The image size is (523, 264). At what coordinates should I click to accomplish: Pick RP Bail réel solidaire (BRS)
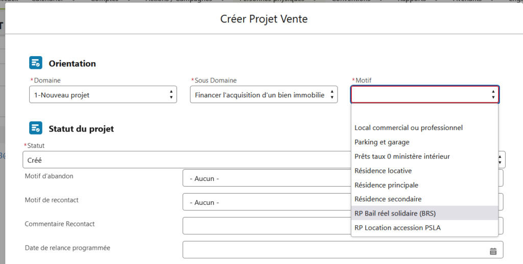tap(395, 213)
